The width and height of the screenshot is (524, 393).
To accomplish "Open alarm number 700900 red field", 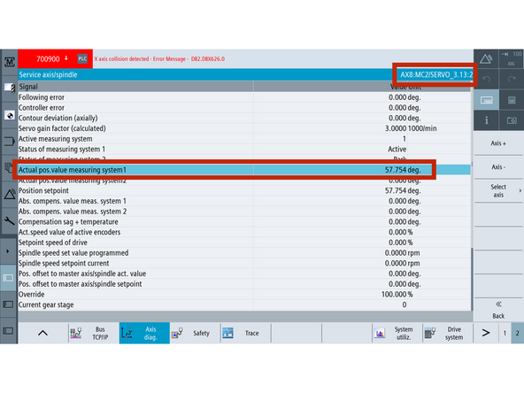I will point(55,58).
